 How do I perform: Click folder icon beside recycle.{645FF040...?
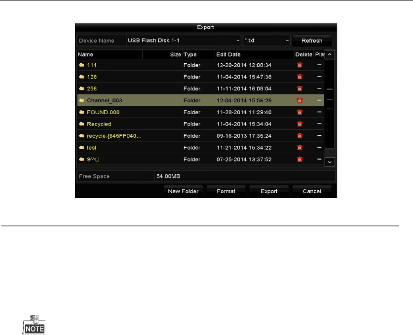(81, 136)
